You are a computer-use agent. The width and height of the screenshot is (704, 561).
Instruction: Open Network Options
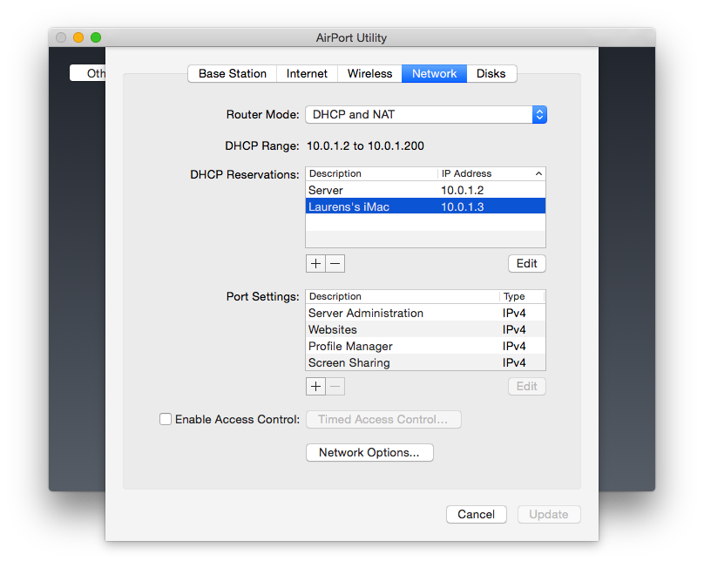[369, 452]
